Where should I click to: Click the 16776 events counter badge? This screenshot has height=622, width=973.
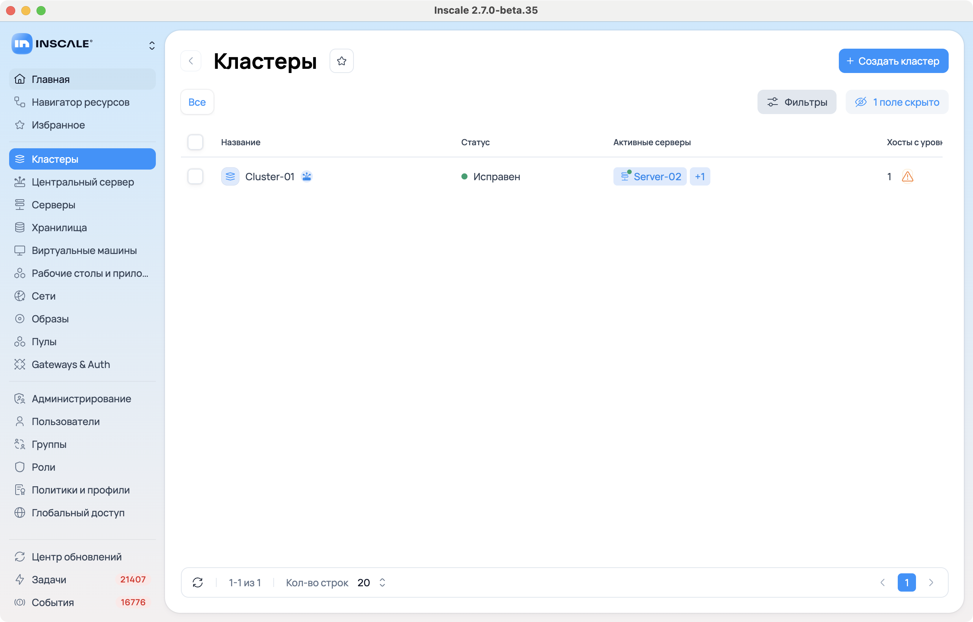[x=133, y=602]
